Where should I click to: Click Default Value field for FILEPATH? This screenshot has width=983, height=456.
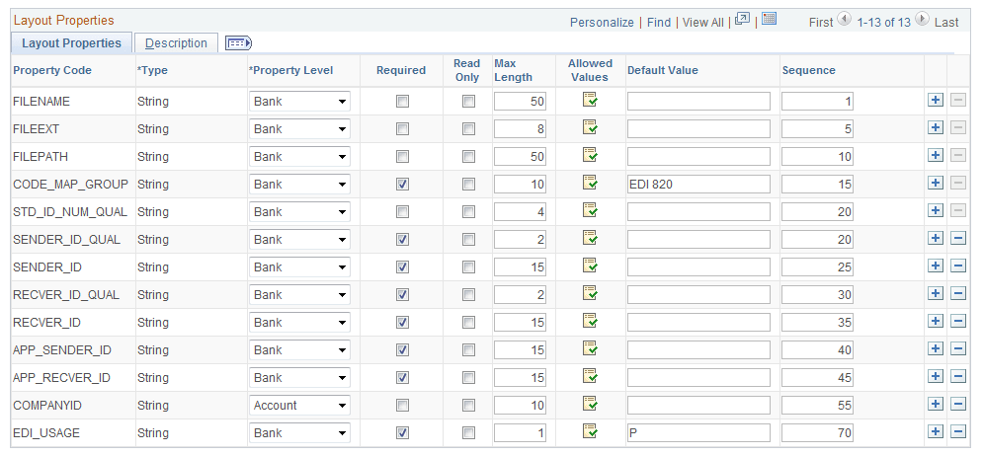697,156
